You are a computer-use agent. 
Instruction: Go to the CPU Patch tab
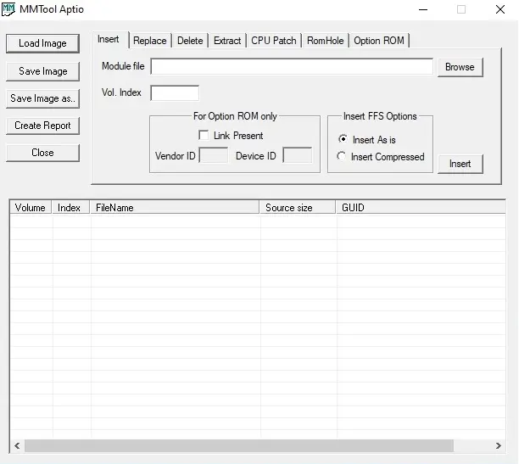tap(274, 41)
